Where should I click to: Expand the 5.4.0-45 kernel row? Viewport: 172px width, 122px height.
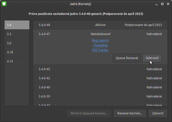point(100,69)
